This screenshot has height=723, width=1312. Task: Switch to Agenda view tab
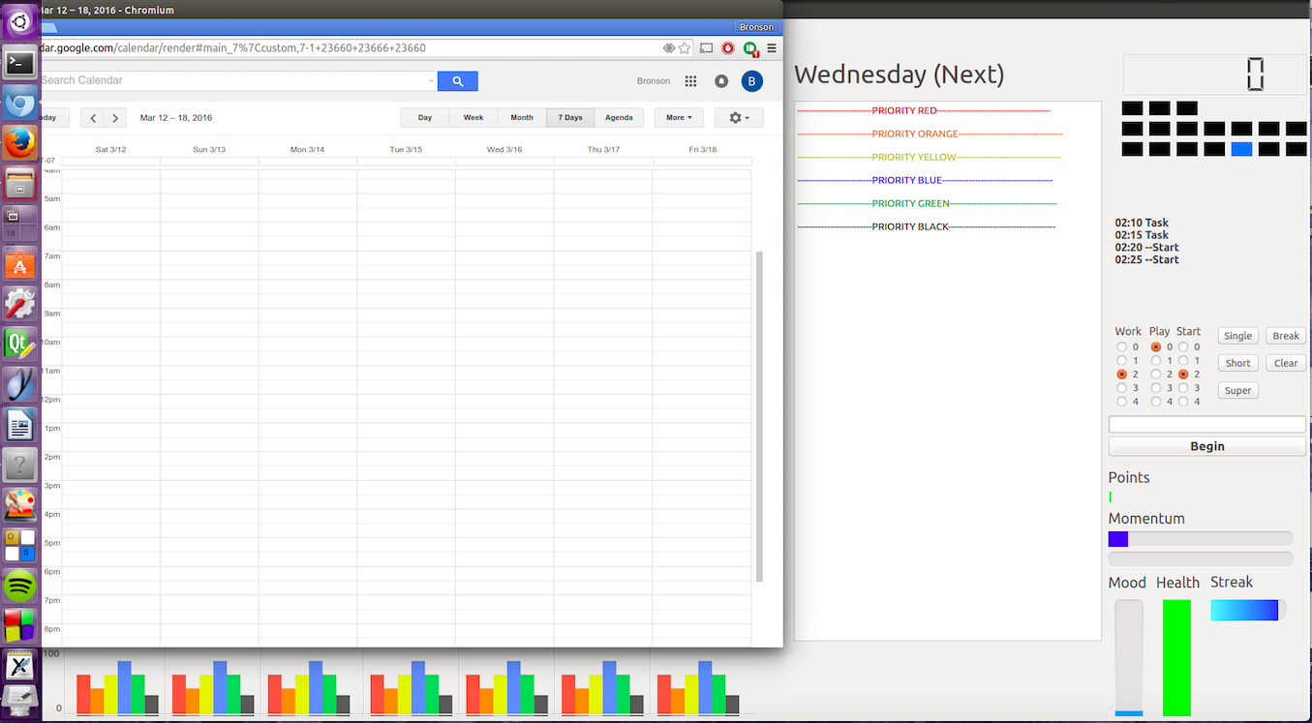tap(619, 118)
